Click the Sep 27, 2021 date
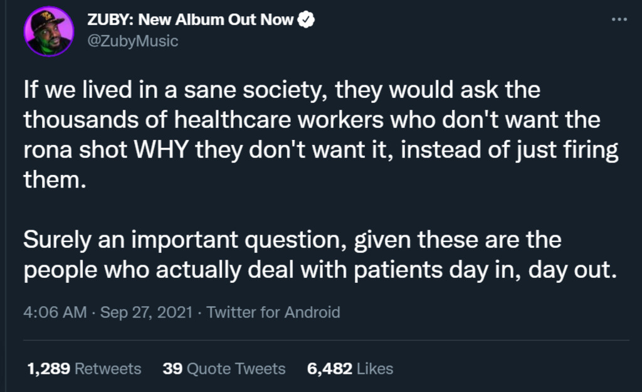 [x=146, y=312]
